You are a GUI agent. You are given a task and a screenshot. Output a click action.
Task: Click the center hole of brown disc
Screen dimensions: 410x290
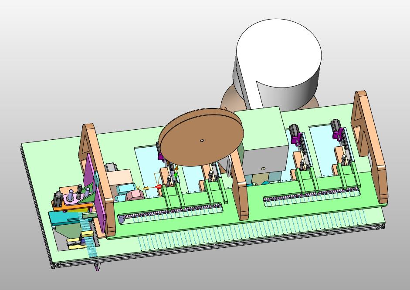coord(202,141)
